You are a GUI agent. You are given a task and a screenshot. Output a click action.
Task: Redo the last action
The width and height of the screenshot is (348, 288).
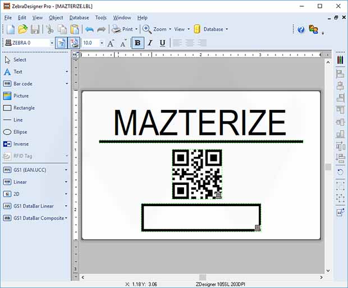tap(102, 29)
